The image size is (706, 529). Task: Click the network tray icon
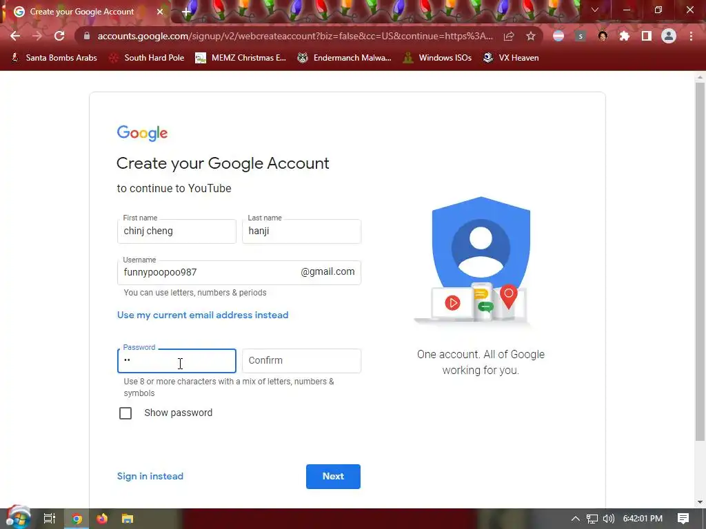tap(592, 519)
